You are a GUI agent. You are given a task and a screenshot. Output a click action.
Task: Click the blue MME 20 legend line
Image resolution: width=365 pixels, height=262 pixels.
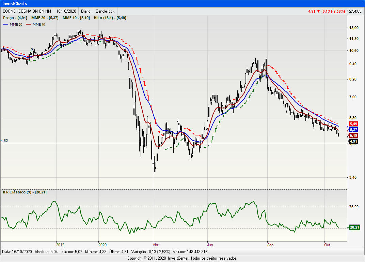click(x=6, y=25)
